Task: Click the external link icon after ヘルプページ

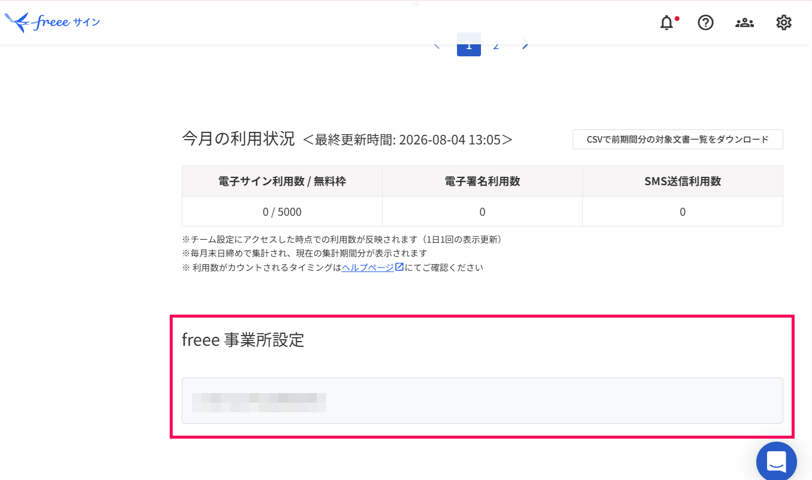Action: coord(399,267)
